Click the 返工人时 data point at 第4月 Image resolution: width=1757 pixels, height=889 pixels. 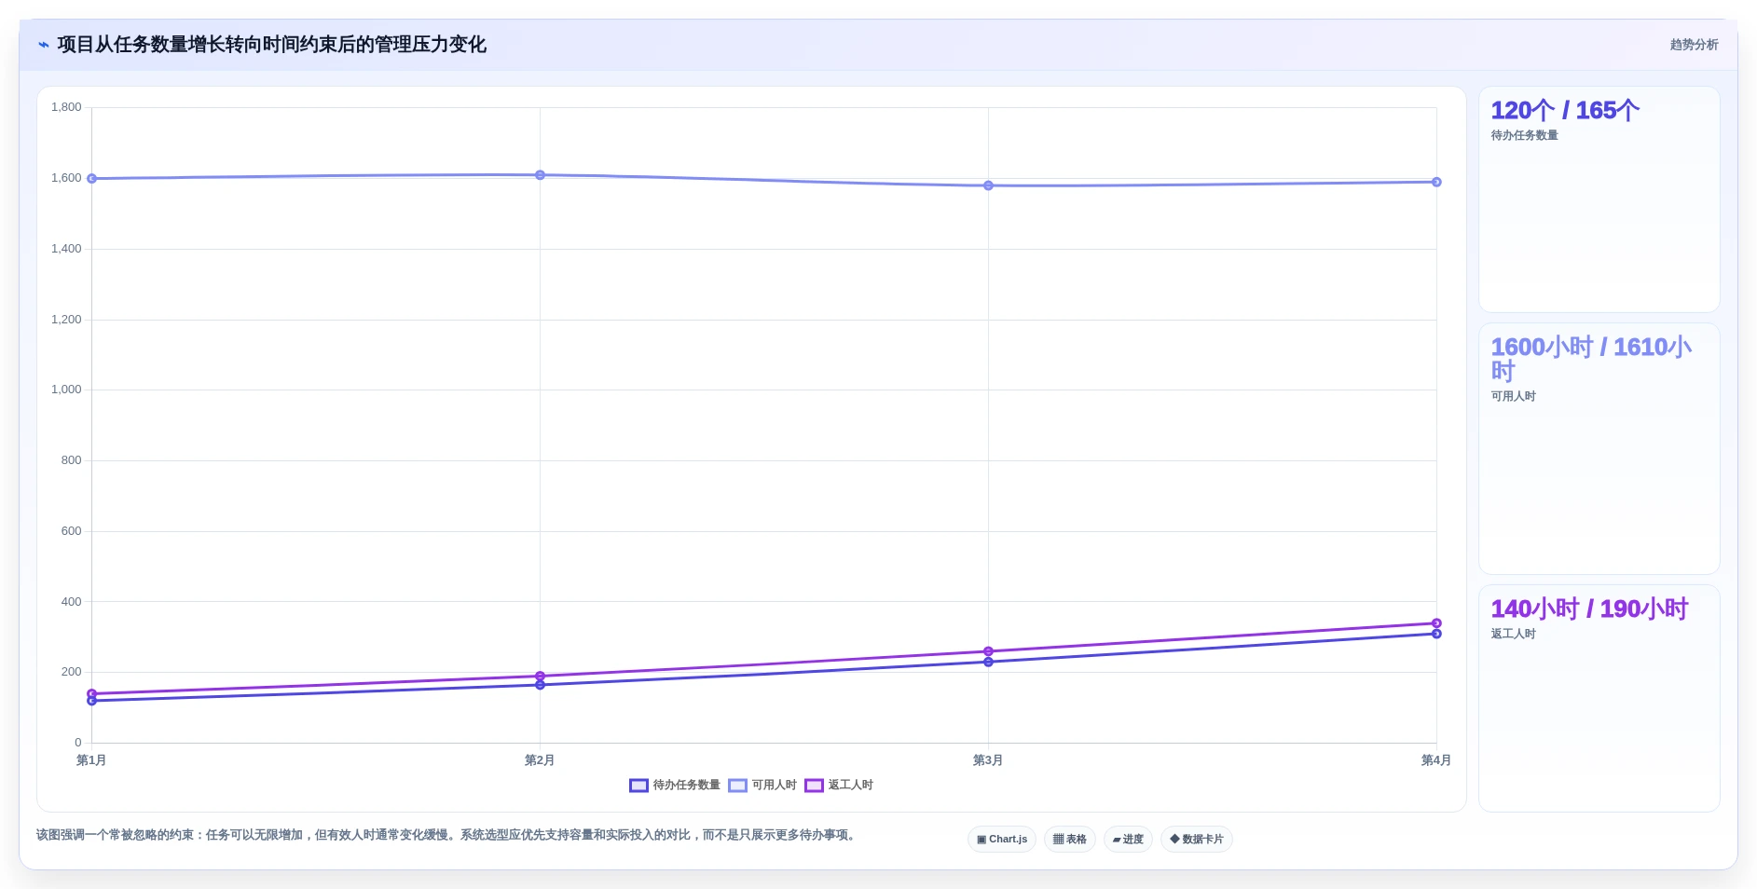1436,623
